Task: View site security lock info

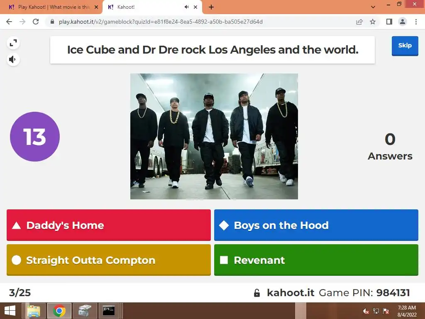Action: click(x=52, y=22)
